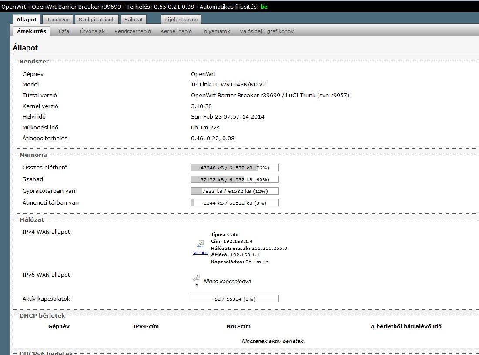The image size is (479, 355).
Task: Open the Tűzfal subtab
Action: [63, 31]
